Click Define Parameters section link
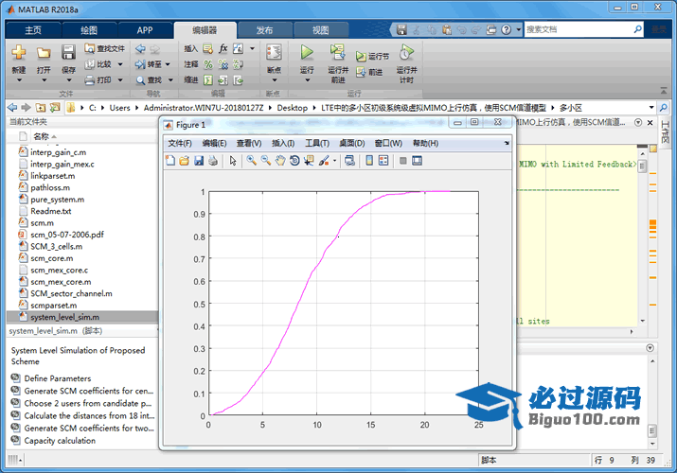The width and height of the screenshot is (677, 473). (x=58, y=378)
